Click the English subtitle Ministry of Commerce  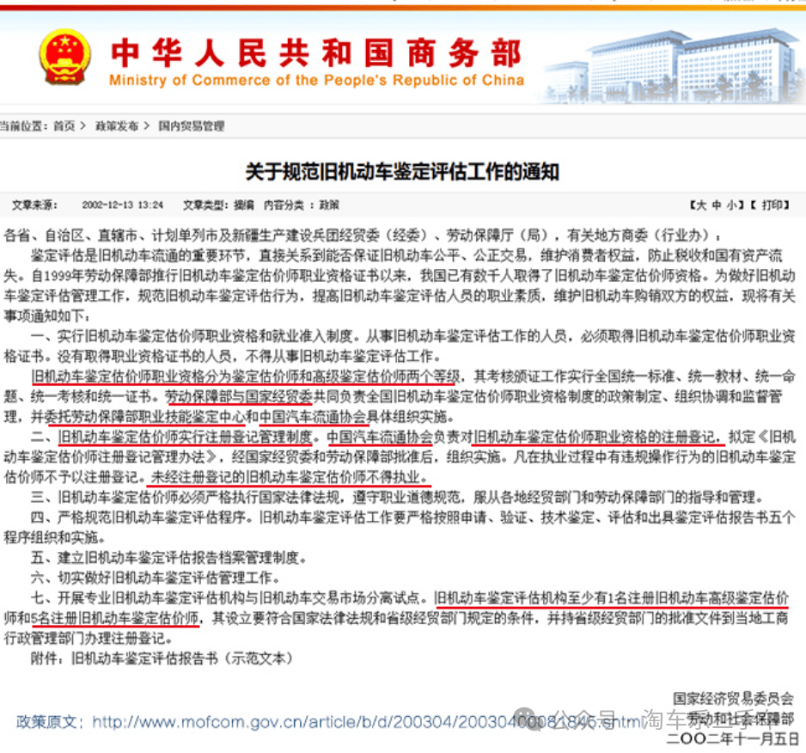[x=316, y=81]
